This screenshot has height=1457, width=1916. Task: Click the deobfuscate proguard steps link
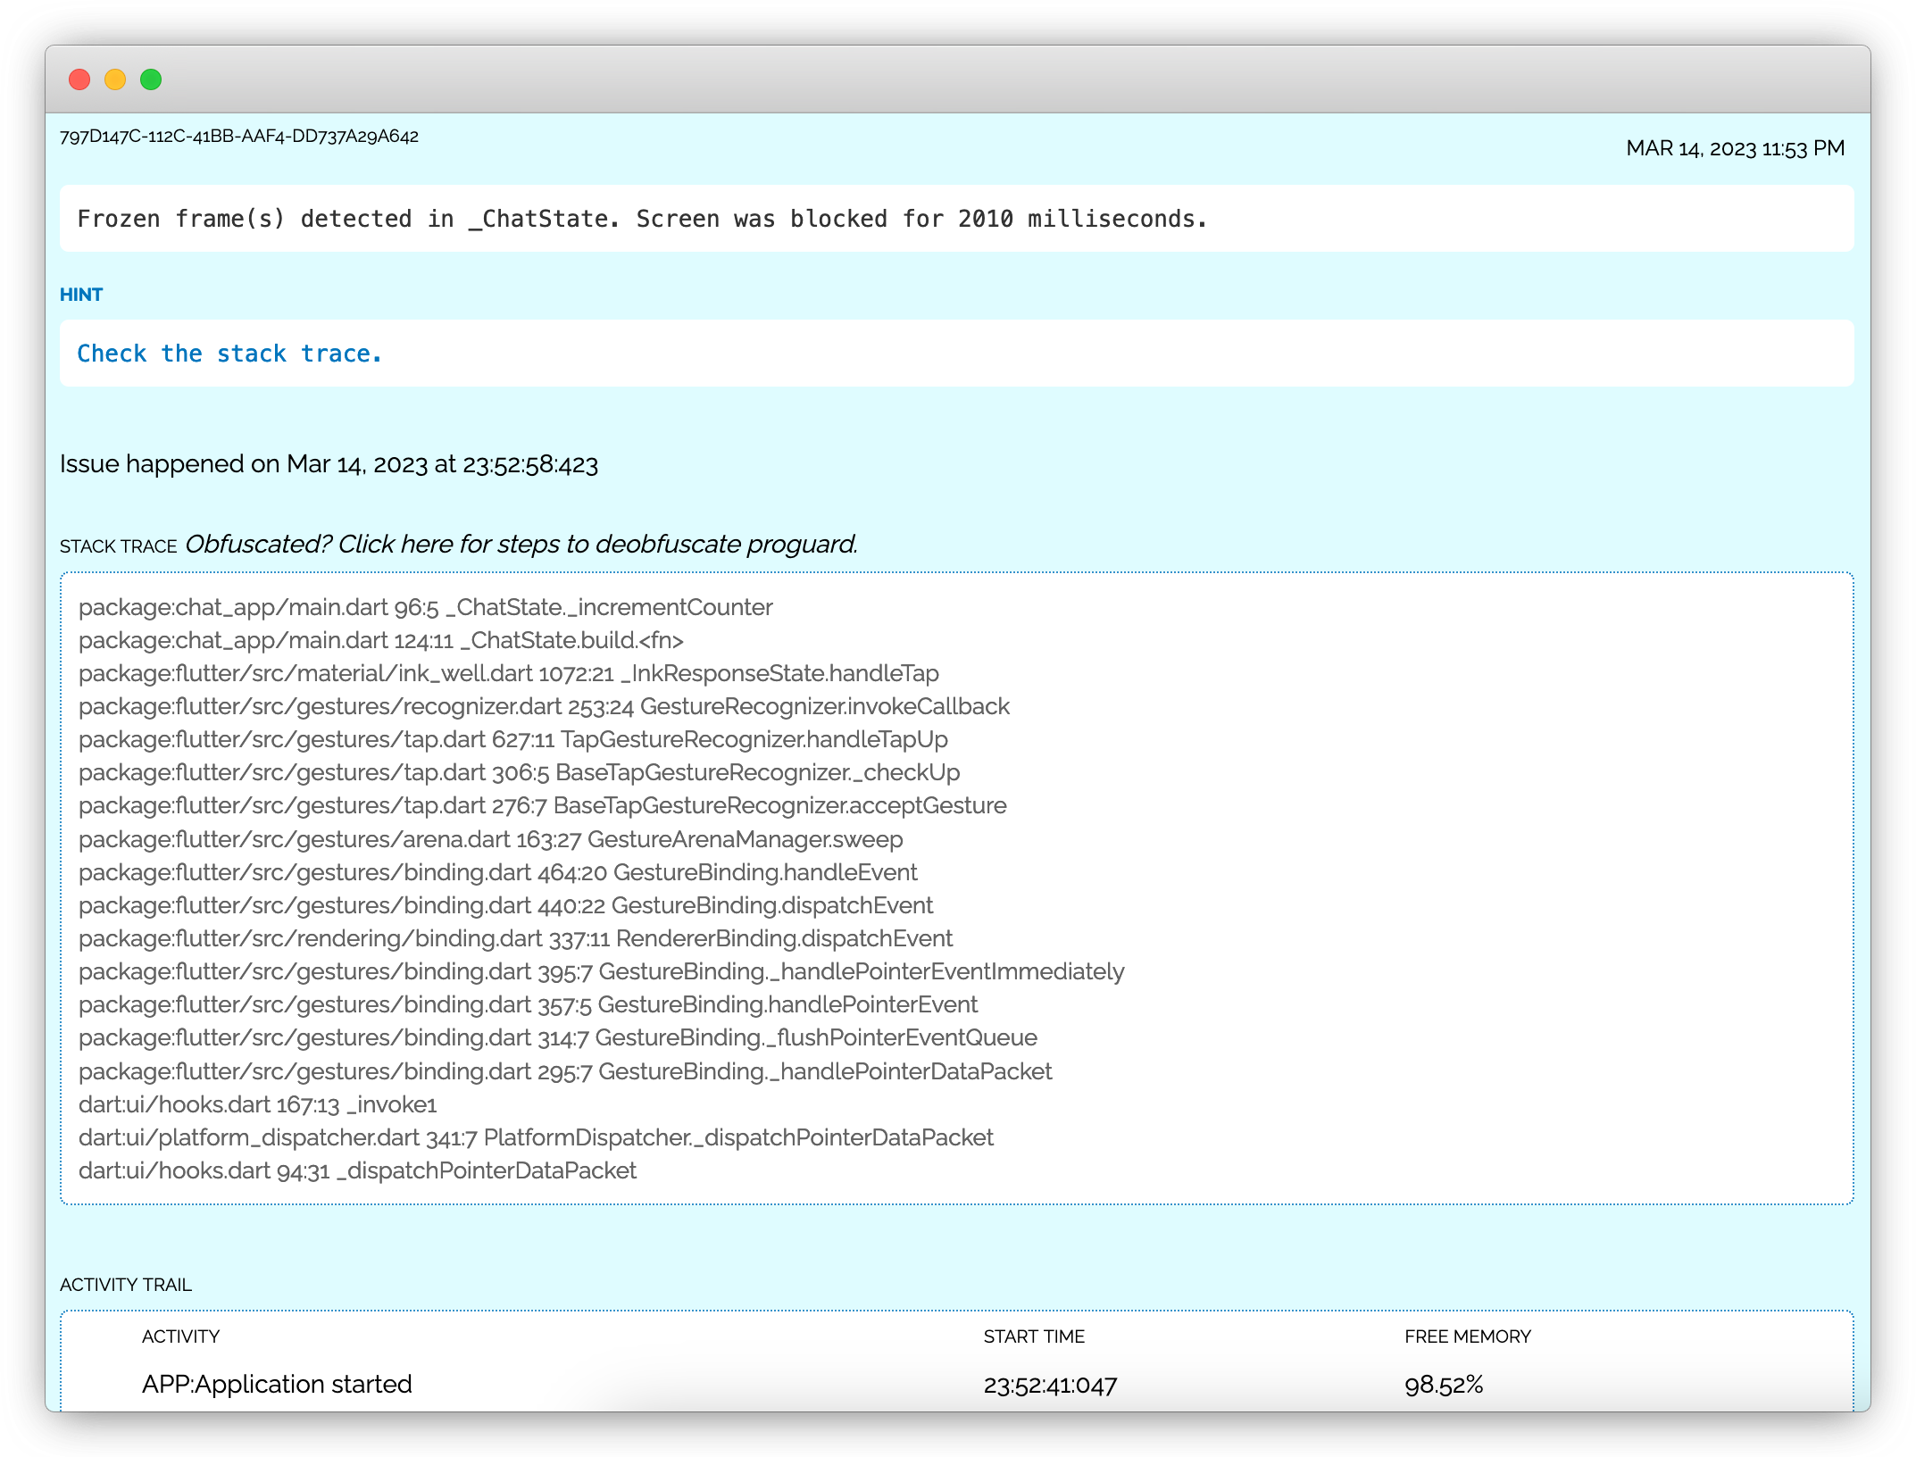coord(521,544)
